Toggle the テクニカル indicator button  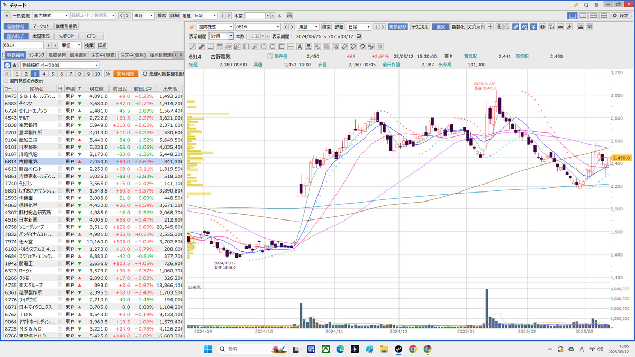(x=420, y=27)
